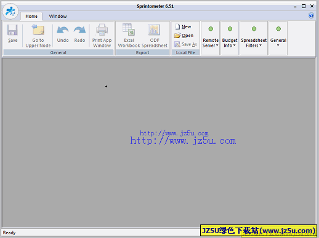Close the Sprintometer window

tap(312, 6)
